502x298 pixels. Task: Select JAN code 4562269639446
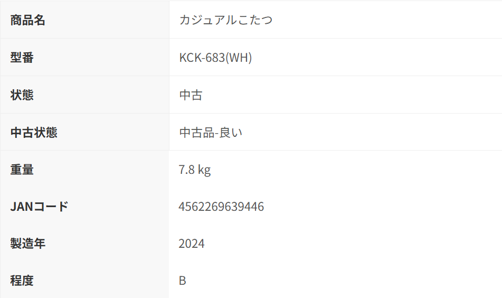pos(221,207)
